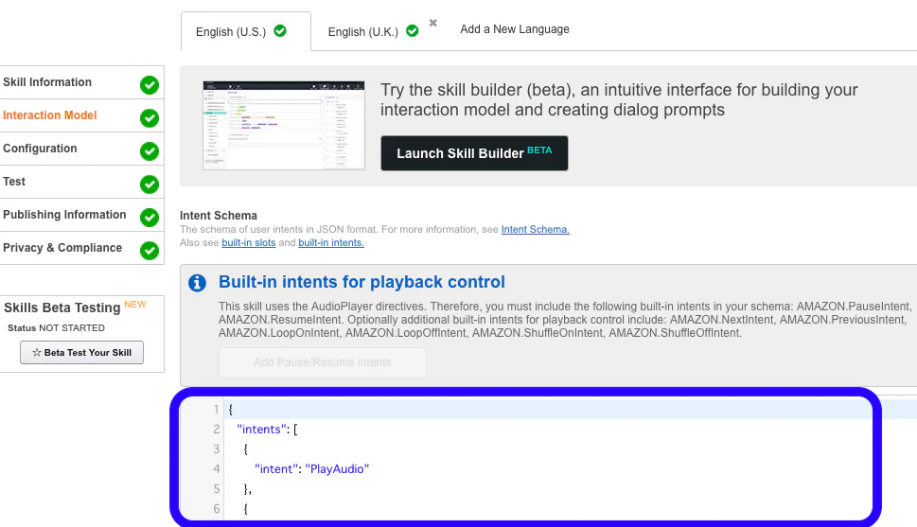Open the Add a New Language tab

click(514, 29)
